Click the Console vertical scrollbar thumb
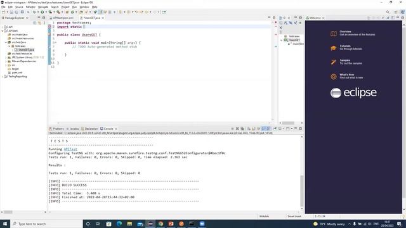 coord(302,191)
